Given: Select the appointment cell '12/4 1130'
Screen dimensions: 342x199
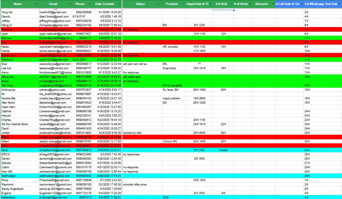Looking at the screenshot, I should pos(199,34).
